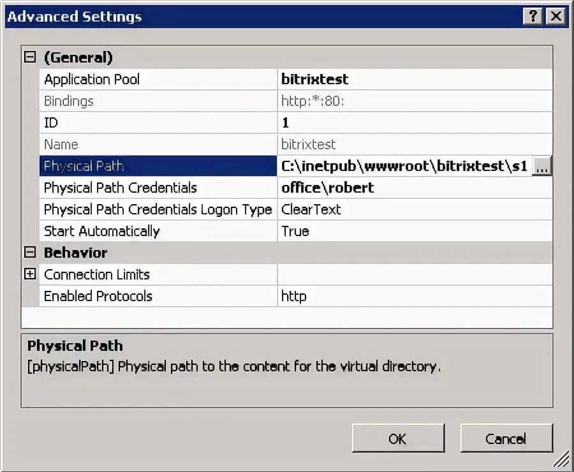Open the Physical Path browse ellipsis button
The height and width of the screenshot is (472, 574).
click(541, 166)
